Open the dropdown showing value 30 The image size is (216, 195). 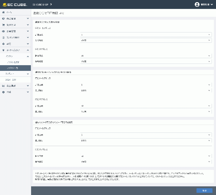(x=146, y=156)
